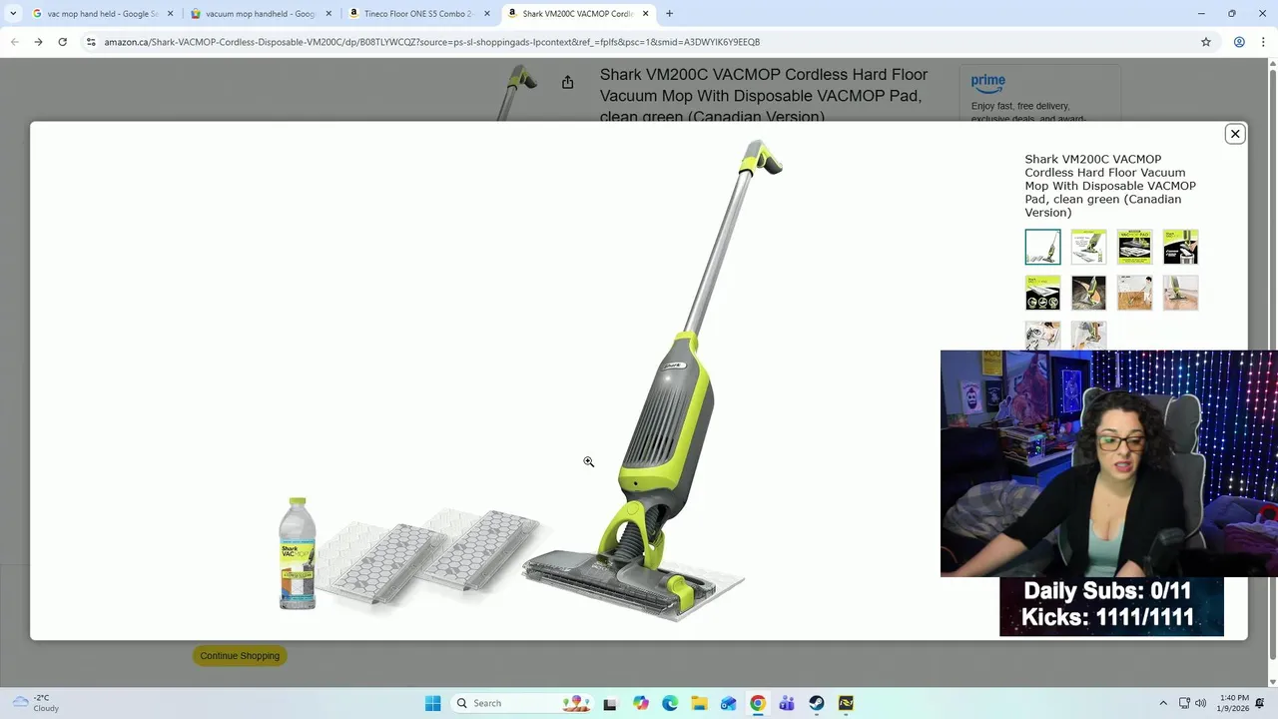Go back to the previous page
The height and width of the screenshot is (719, 1278).
pyautogui.click(x=14, y=42)
